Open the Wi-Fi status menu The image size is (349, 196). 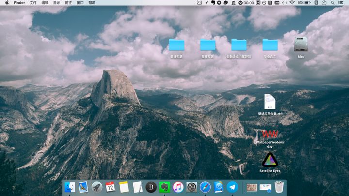[x=292, y=3]
